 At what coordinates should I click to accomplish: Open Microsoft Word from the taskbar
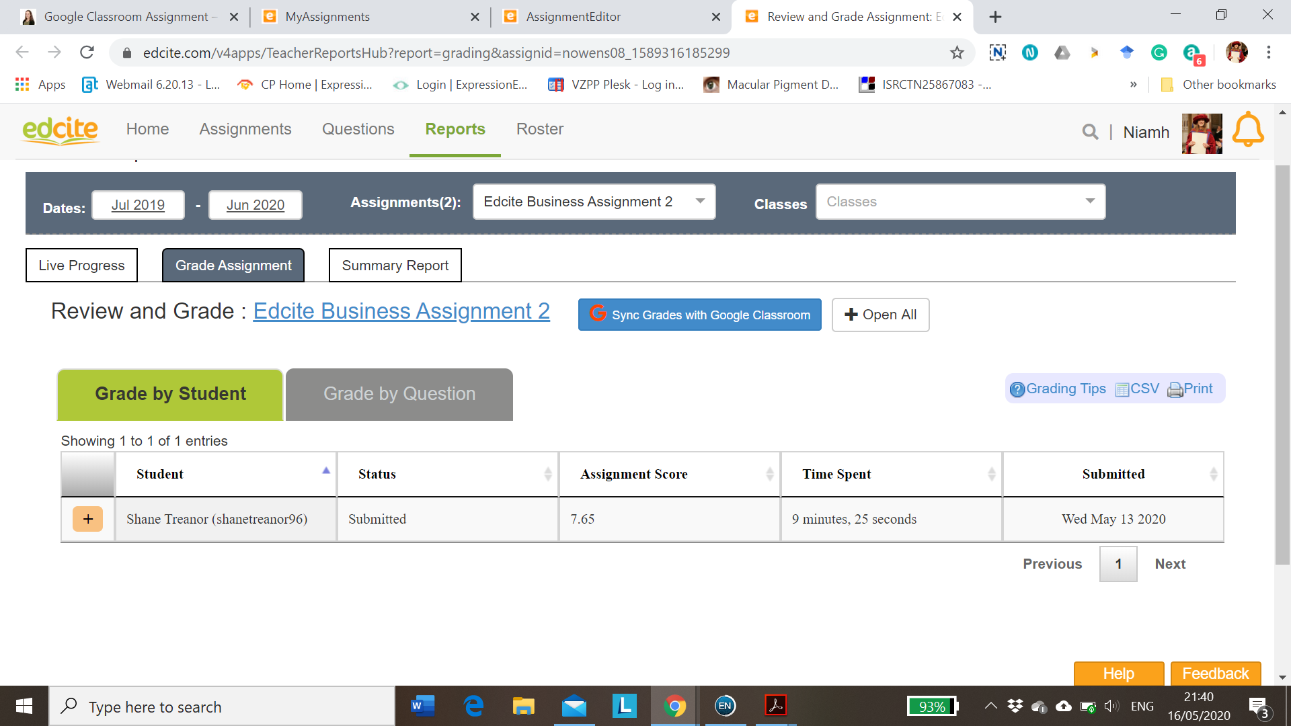pyautogui.click(x=422, y=706)
